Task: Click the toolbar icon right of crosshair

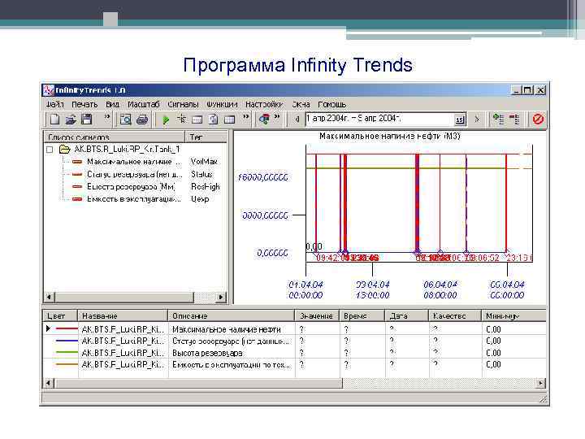Action: pyautogui.click(x=197, y=120)
